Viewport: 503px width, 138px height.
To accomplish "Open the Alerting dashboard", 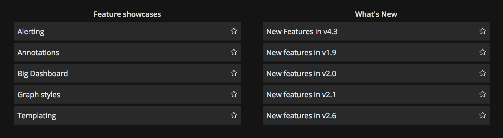I will point(31,32).
